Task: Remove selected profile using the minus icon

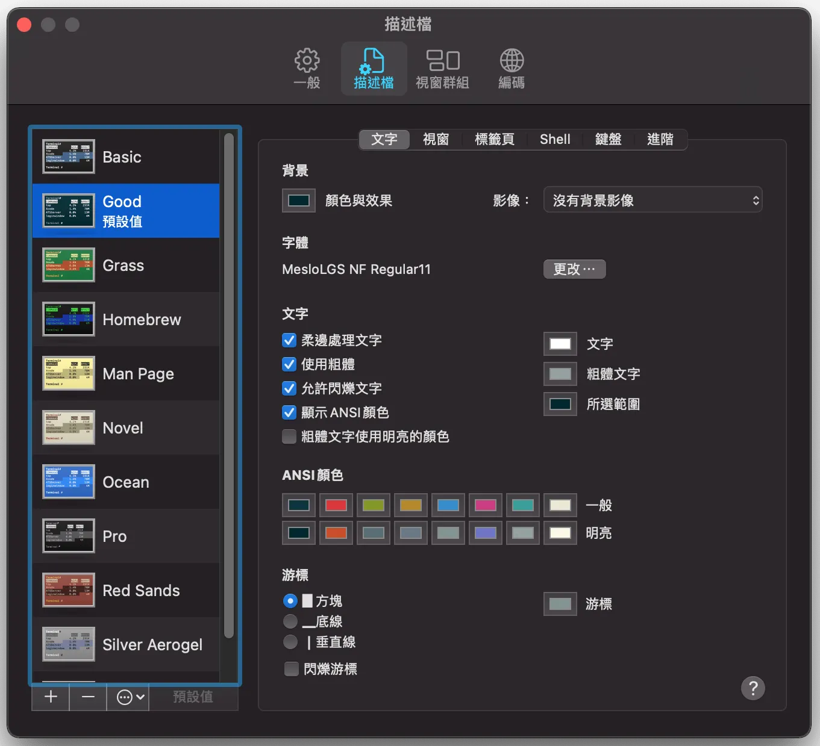Action: (88, 697)
